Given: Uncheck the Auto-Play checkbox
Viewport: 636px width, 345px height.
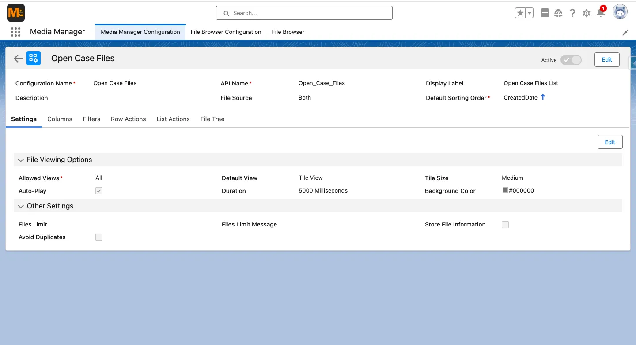Looking at the screenshot, I should click(x=99, y=191).
